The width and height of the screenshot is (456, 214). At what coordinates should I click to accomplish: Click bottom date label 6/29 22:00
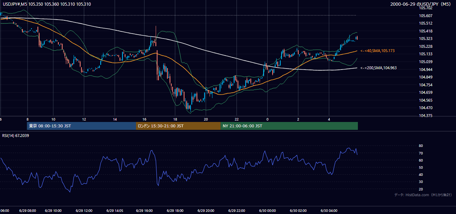237,211
